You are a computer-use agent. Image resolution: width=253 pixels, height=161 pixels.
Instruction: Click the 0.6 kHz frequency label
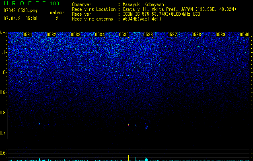[3, 153]
